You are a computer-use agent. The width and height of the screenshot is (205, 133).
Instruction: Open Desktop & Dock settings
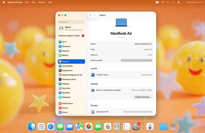(x=71, y=79)
